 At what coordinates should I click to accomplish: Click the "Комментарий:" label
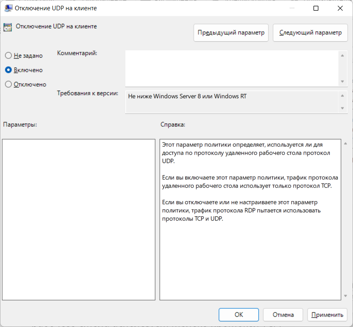tap(77, 53)
